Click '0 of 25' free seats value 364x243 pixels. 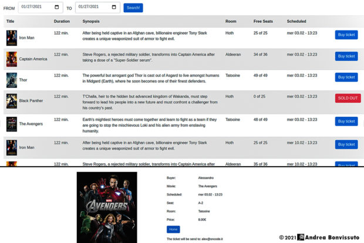point(259,96)
